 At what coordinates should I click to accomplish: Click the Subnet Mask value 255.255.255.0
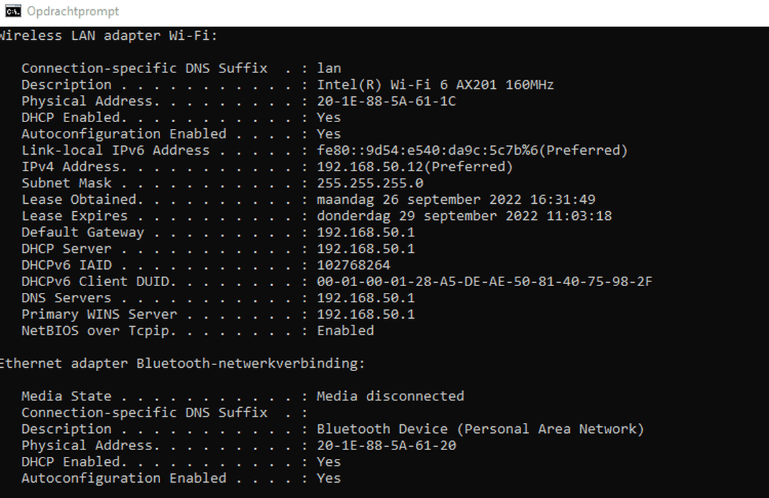coord(370,183)
